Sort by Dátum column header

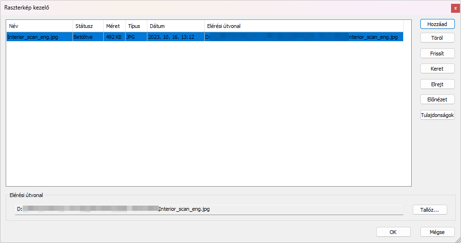tap(176, 26)
